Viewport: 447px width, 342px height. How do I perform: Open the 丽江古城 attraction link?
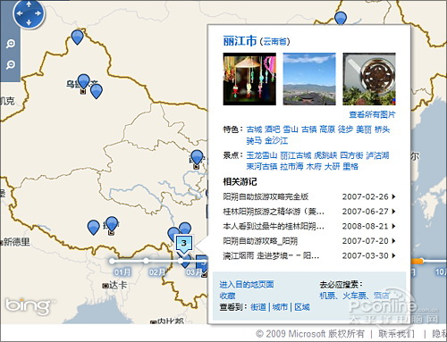(x=296, y=155)
